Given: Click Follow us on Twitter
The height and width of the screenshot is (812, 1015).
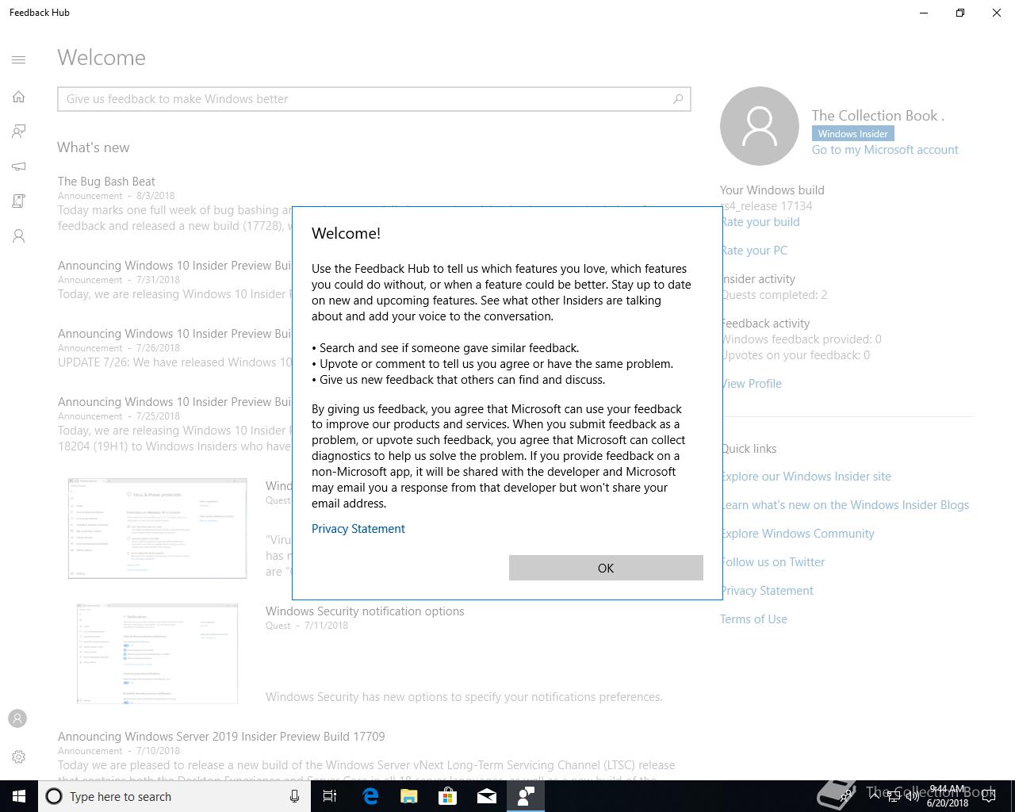Looking at the screenshot, I should [x=773, y=562].
